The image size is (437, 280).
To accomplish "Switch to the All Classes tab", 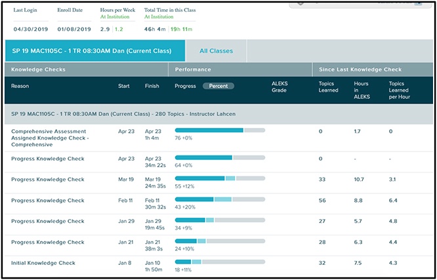I will coord(216,50).
